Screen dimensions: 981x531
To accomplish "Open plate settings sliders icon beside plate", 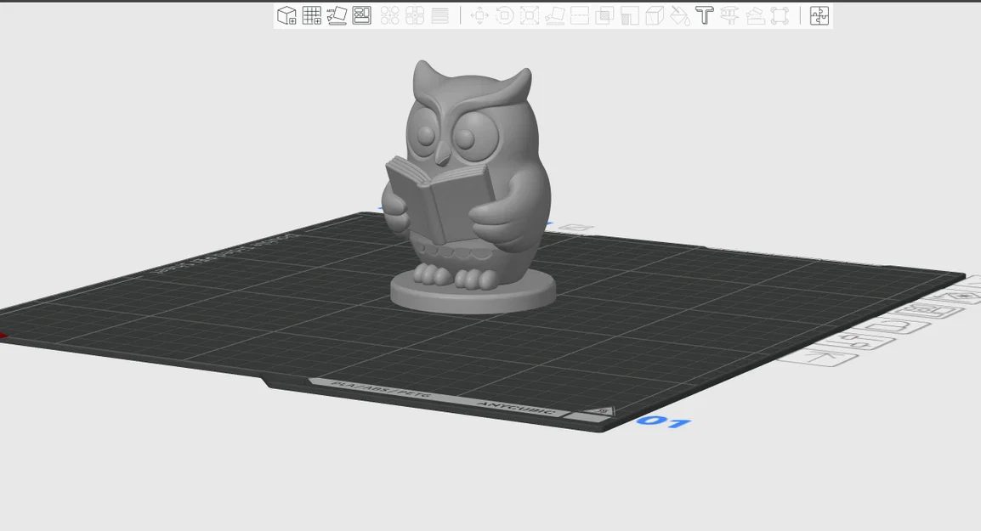I will coord(854,342).
